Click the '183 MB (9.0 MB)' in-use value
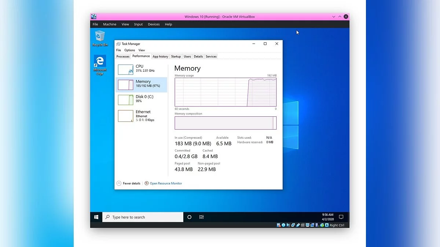This screenshot has width=440, height=247. 193,144
